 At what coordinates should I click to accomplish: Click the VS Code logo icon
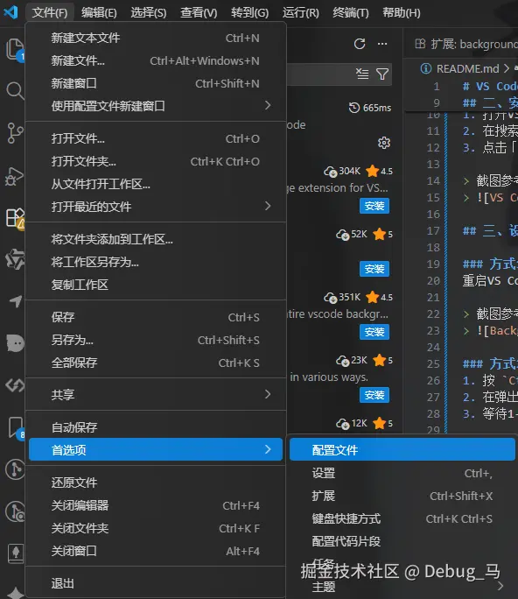10,12
